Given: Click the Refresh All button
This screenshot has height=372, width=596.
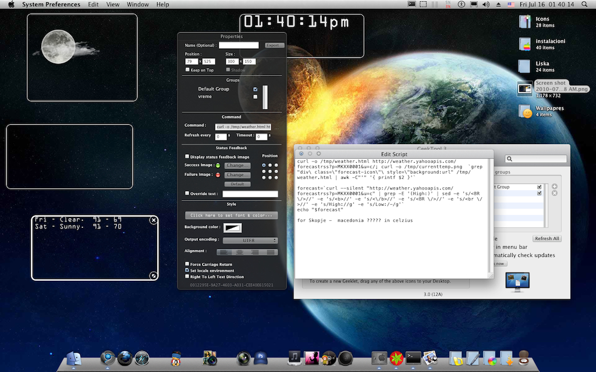Looking at the screenshot, I should (547, 238).
